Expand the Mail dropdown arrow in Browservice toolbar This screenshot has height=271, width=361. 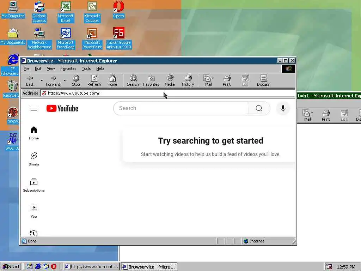coord(213,78)
